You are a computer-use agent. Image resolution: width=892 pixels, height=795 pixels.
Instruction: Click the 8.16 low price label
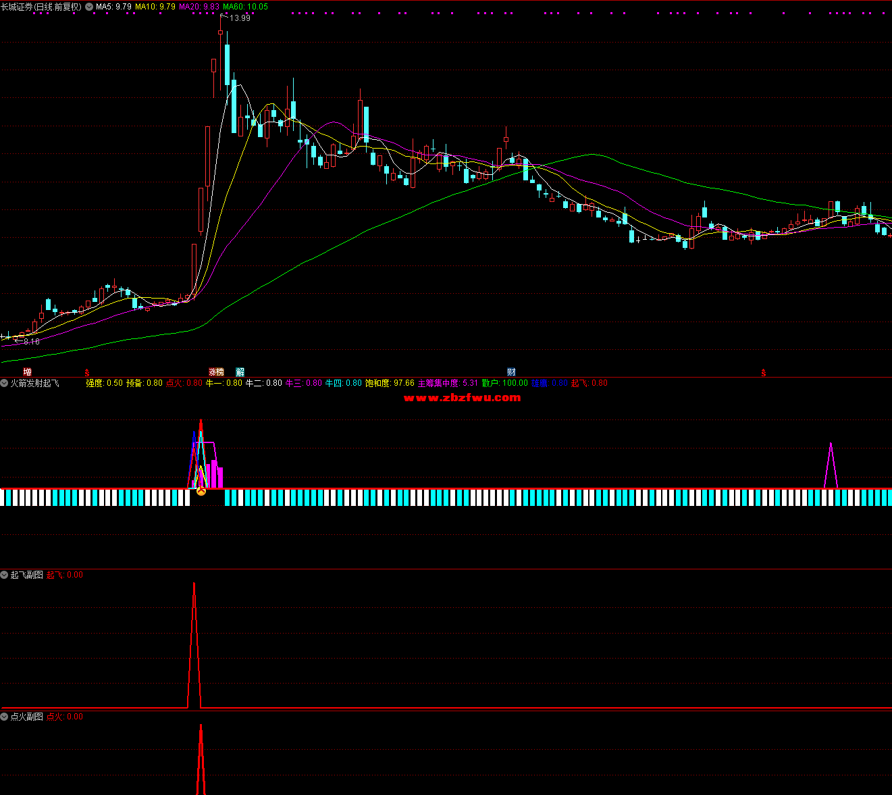point(31,342)
